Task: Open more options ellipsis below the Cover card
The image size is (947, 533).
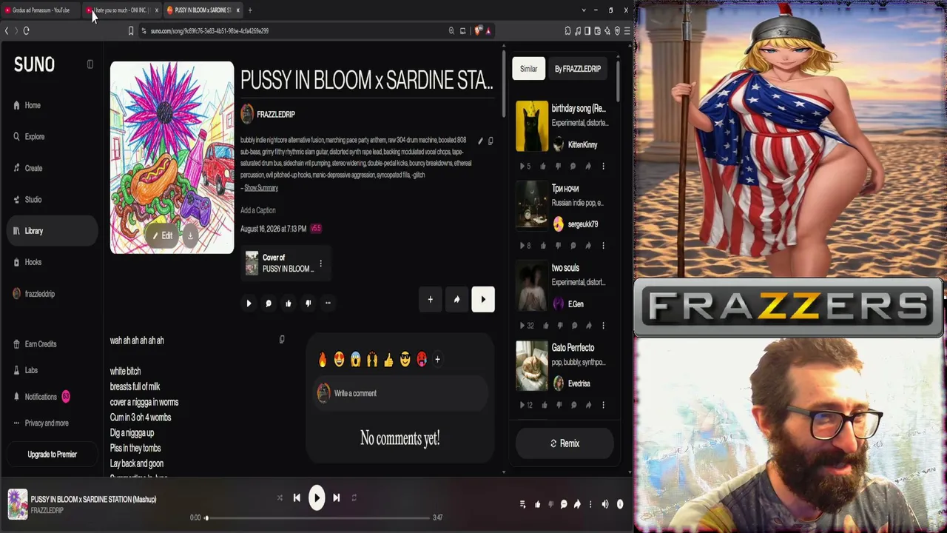Action: click(x=328, y=303)
